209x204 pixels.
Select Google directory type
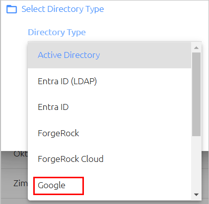(109, 185)
